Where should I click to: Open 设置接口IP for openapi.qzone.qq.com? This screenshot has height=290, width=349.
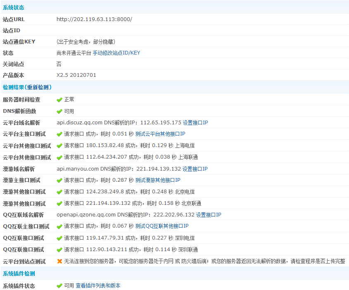coord(209,215)
